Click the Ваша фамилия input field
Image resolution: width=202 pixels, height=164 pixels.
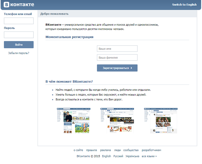click(x=117, y=58)
